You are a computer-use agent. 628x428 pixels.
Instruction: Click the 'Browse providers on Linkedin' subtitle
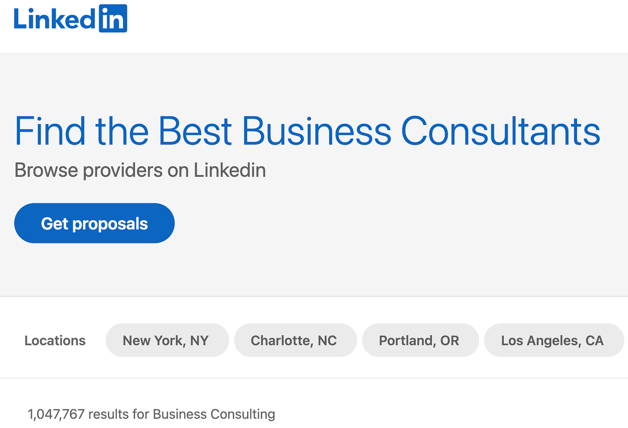coord(140,170)
